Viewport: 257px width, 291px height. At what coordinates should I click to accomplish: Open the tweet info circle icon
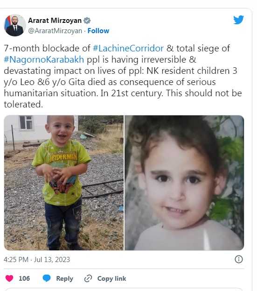(239, 259)
